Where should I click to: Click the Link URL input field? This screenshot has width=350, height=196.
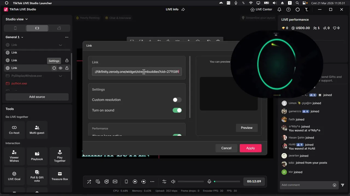(137, 72)
